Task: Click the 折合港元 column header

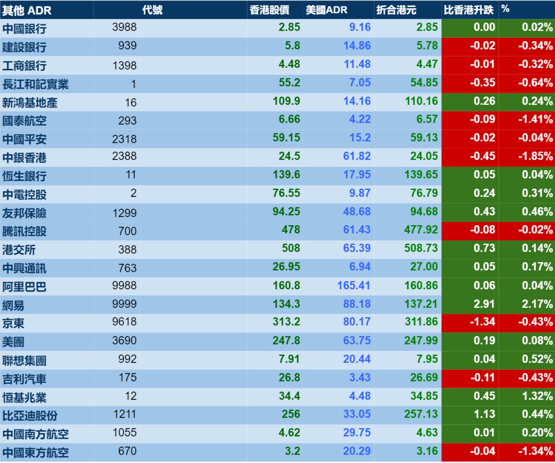Action: pos(396,10)
